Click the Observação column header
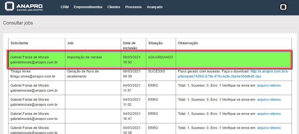The width and height of the screenshot is (299, 134). (x=188, y=43)
